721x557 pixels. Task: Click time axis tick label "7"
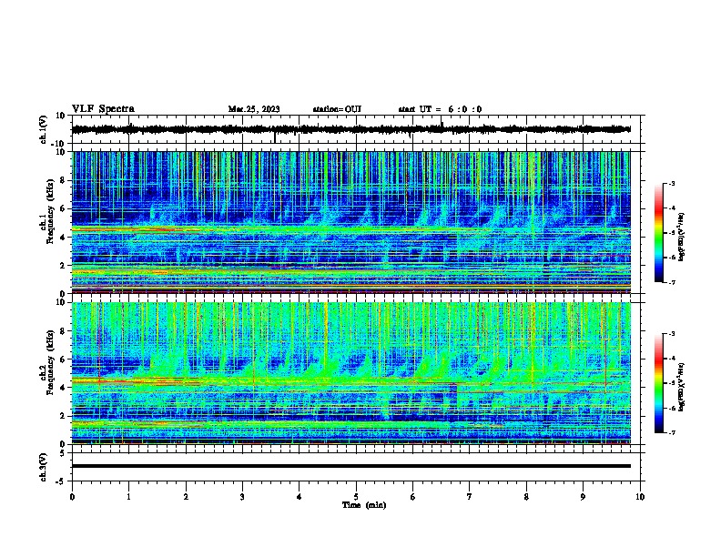pyautogui.click(x=470, y=497)
